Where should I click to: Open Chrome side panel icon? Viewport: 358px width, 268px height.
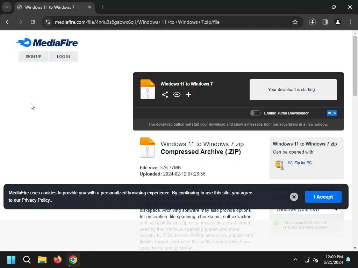(325, 22)
